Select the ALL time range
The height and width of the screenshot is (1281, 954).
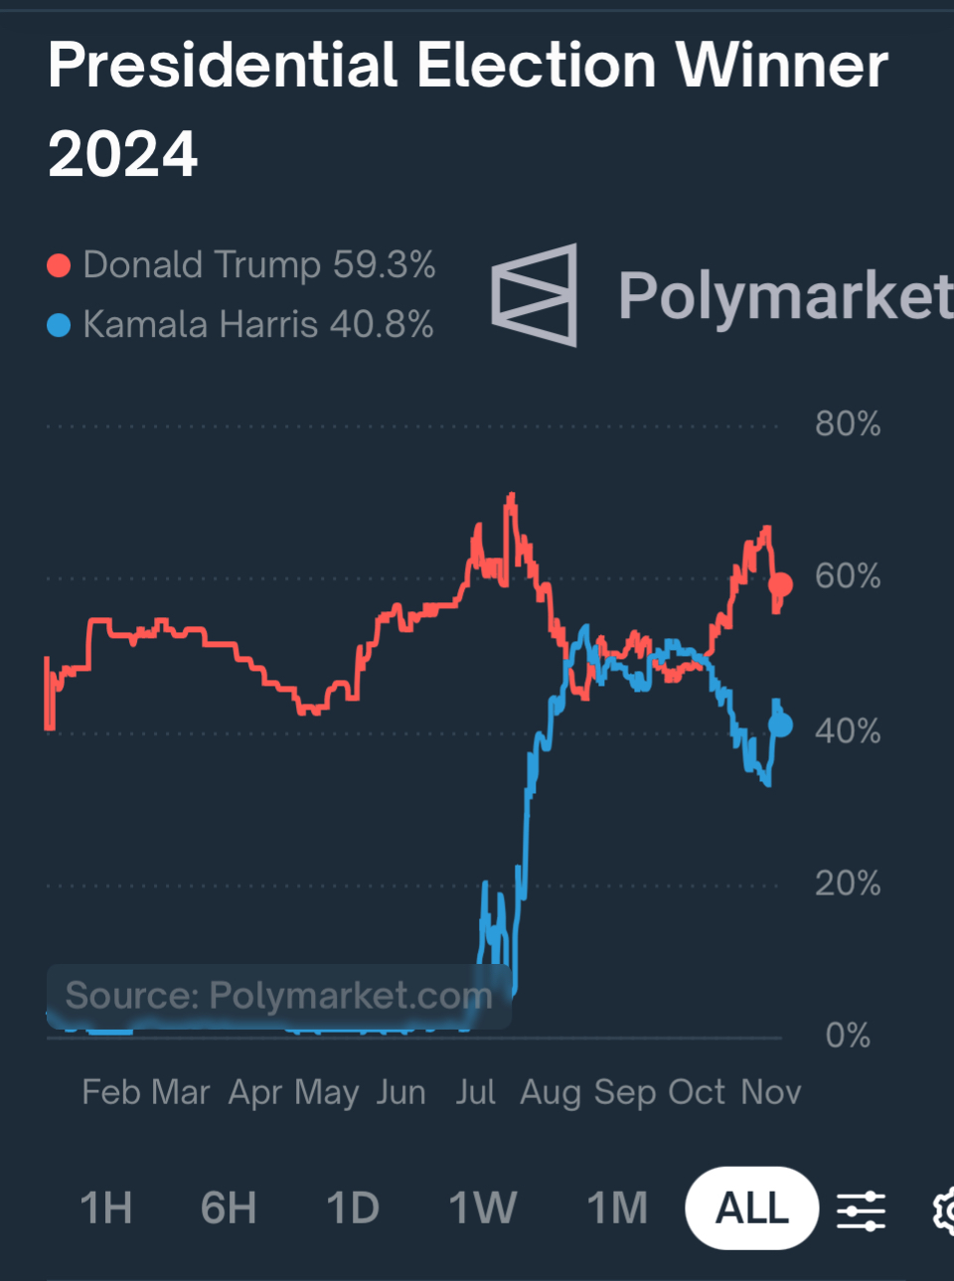pos(751,1208)
